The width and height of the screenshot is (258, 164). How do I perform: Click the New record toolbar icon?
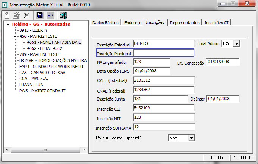pos(6,15)
